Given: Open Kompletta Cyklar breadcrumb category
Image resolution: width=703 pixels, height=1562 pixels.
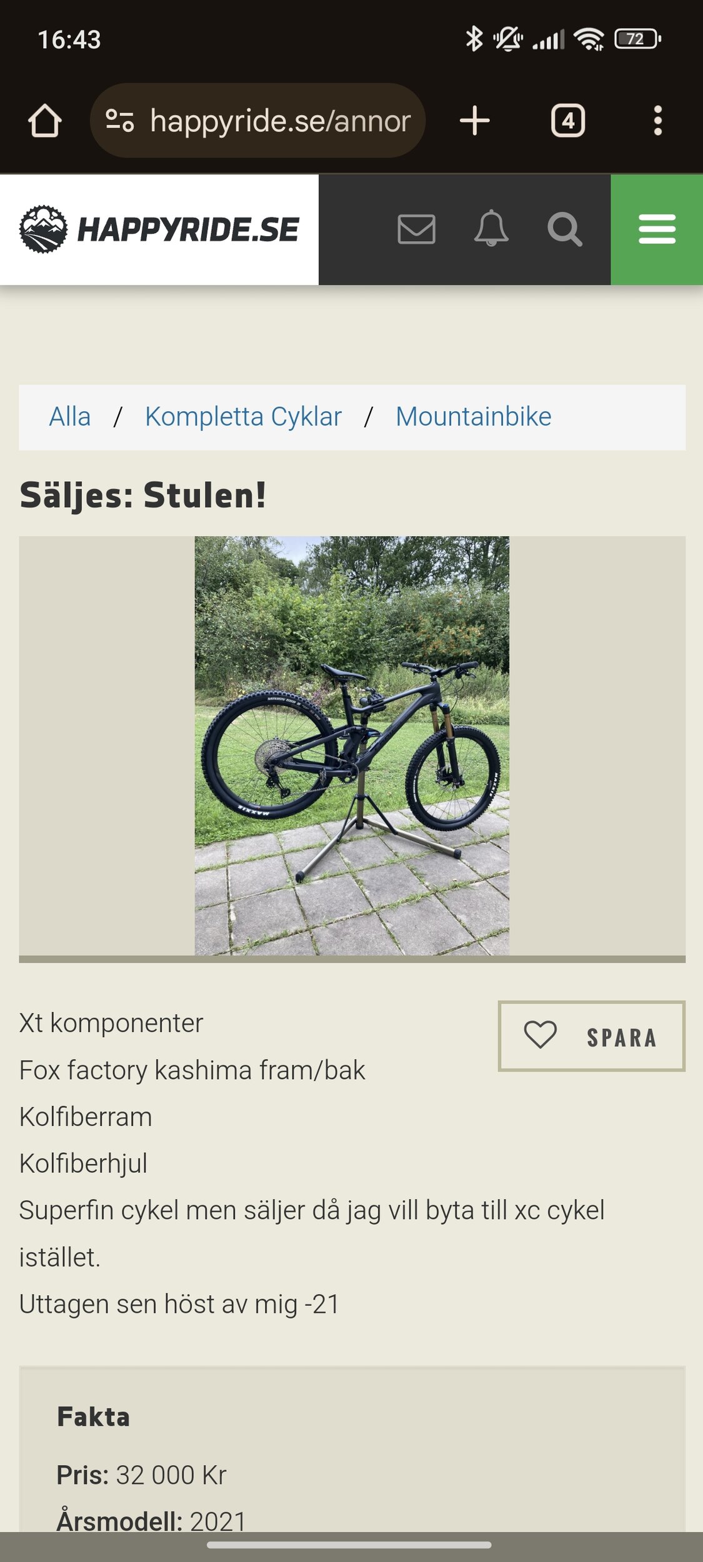Looking at the screenshot, I should tap(244, 417).
